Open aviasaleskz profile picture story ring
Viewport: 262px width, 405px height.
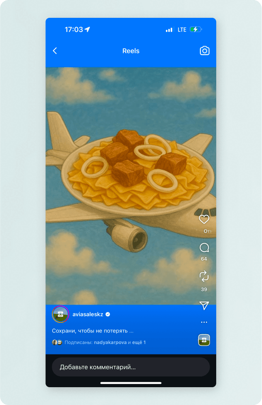(60, 314)
